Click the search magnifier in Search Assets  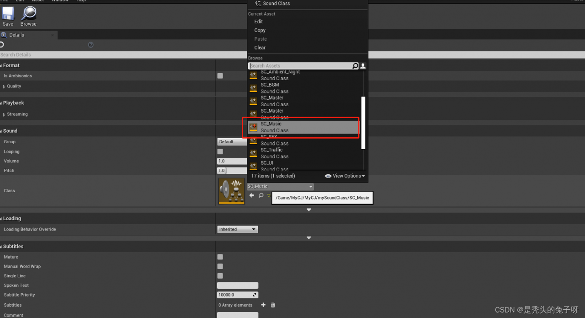355,66
